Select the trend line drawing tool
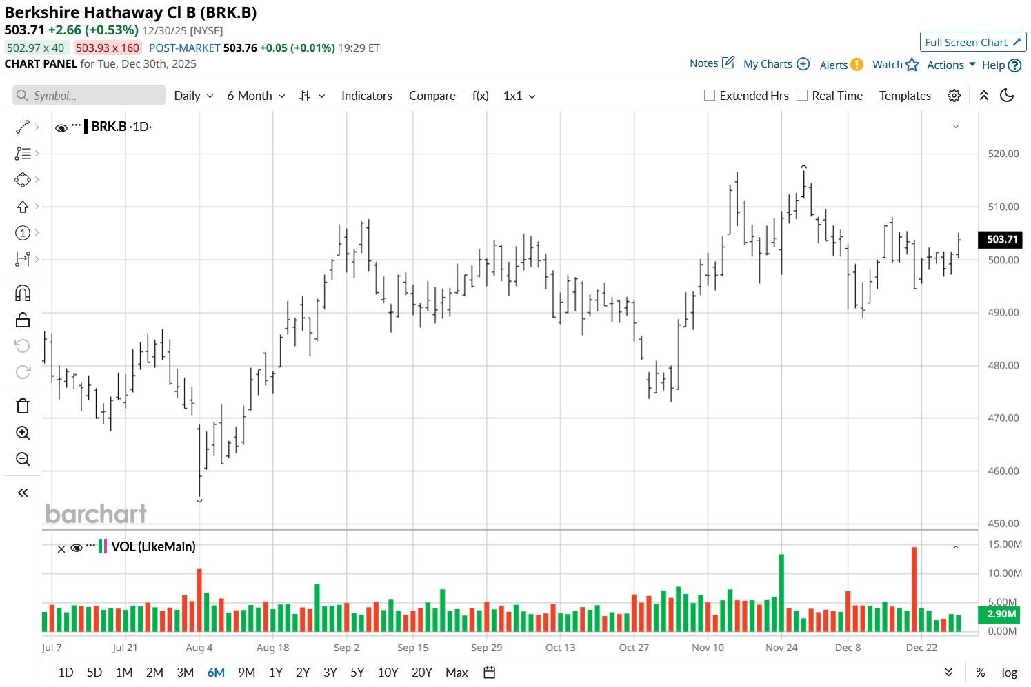Viewport: 1031px width, 687px height. [x=22, y=127]
